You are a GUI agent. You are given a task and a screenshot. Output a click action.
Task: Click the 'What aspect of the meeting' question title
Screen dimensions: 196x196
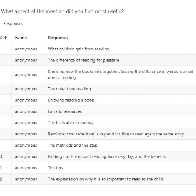(62, 11)
